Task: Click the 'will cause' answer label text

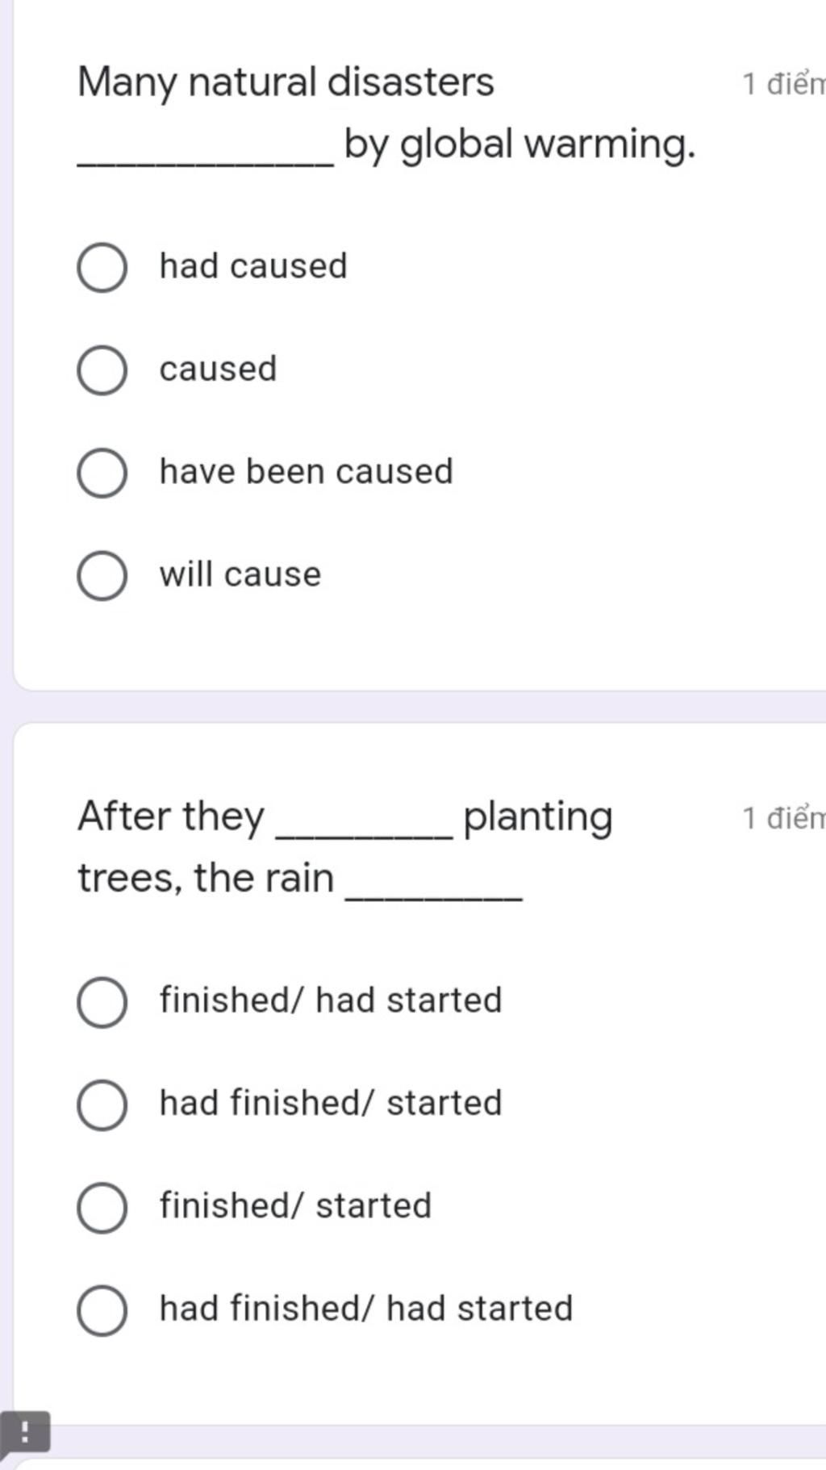Action: [x=240, y=574]
